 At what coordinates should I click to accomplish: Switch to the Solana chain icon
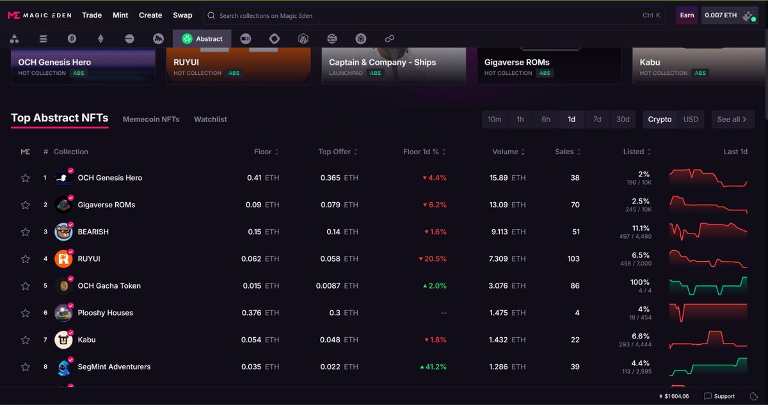click(44, 39)
